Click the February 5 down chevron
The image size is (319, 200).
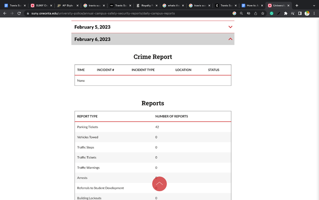point(230,27)
